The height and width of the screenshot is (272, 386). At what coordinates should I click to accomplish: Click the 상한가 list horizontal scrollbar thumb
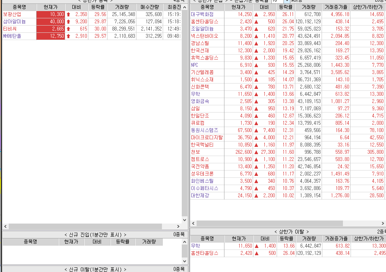(x=85, y=226)
